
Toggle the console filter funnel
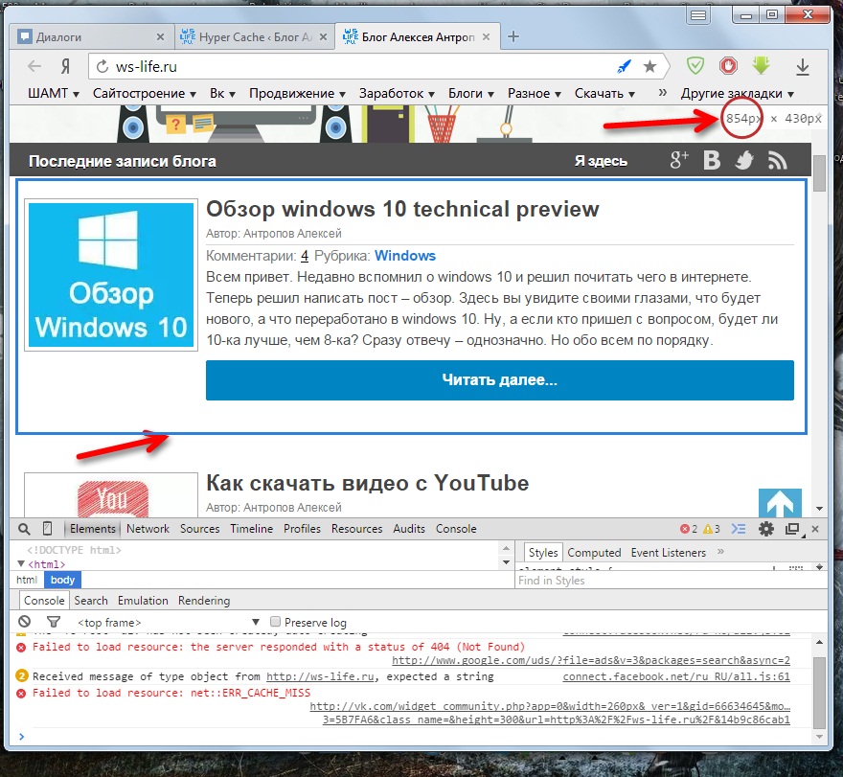(54, 622)
